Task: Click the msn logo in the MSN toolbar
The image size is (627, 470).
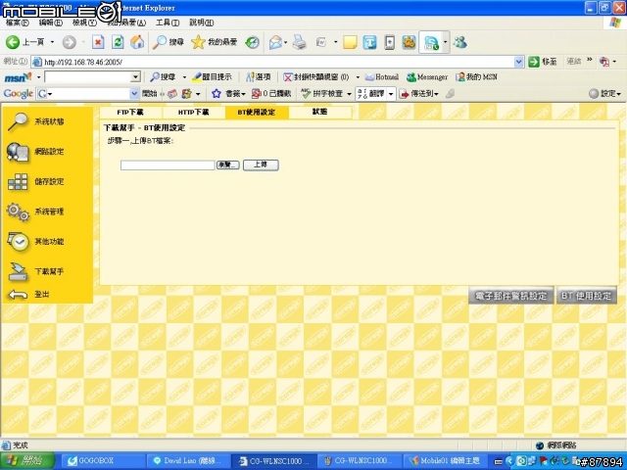Action: tap(18, 76)
